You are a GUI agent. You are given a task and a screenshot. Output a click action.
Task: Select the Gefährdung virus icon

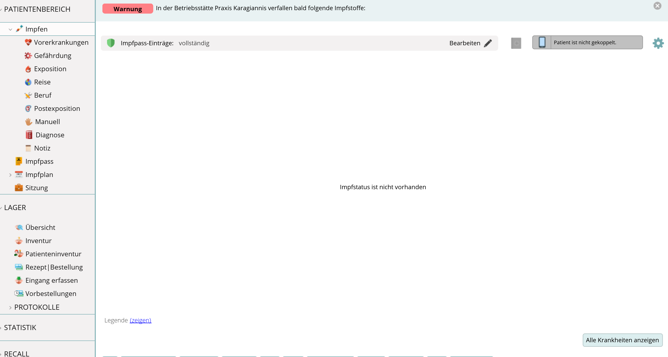(x=28, y=55)
